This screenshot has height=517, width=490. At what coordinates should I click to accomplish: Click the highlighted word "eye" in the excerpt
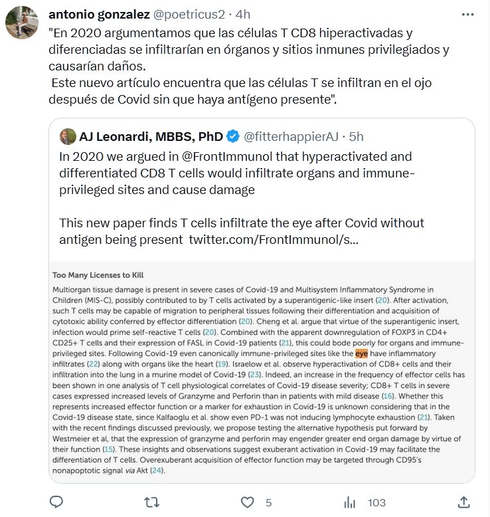point(361,354)
